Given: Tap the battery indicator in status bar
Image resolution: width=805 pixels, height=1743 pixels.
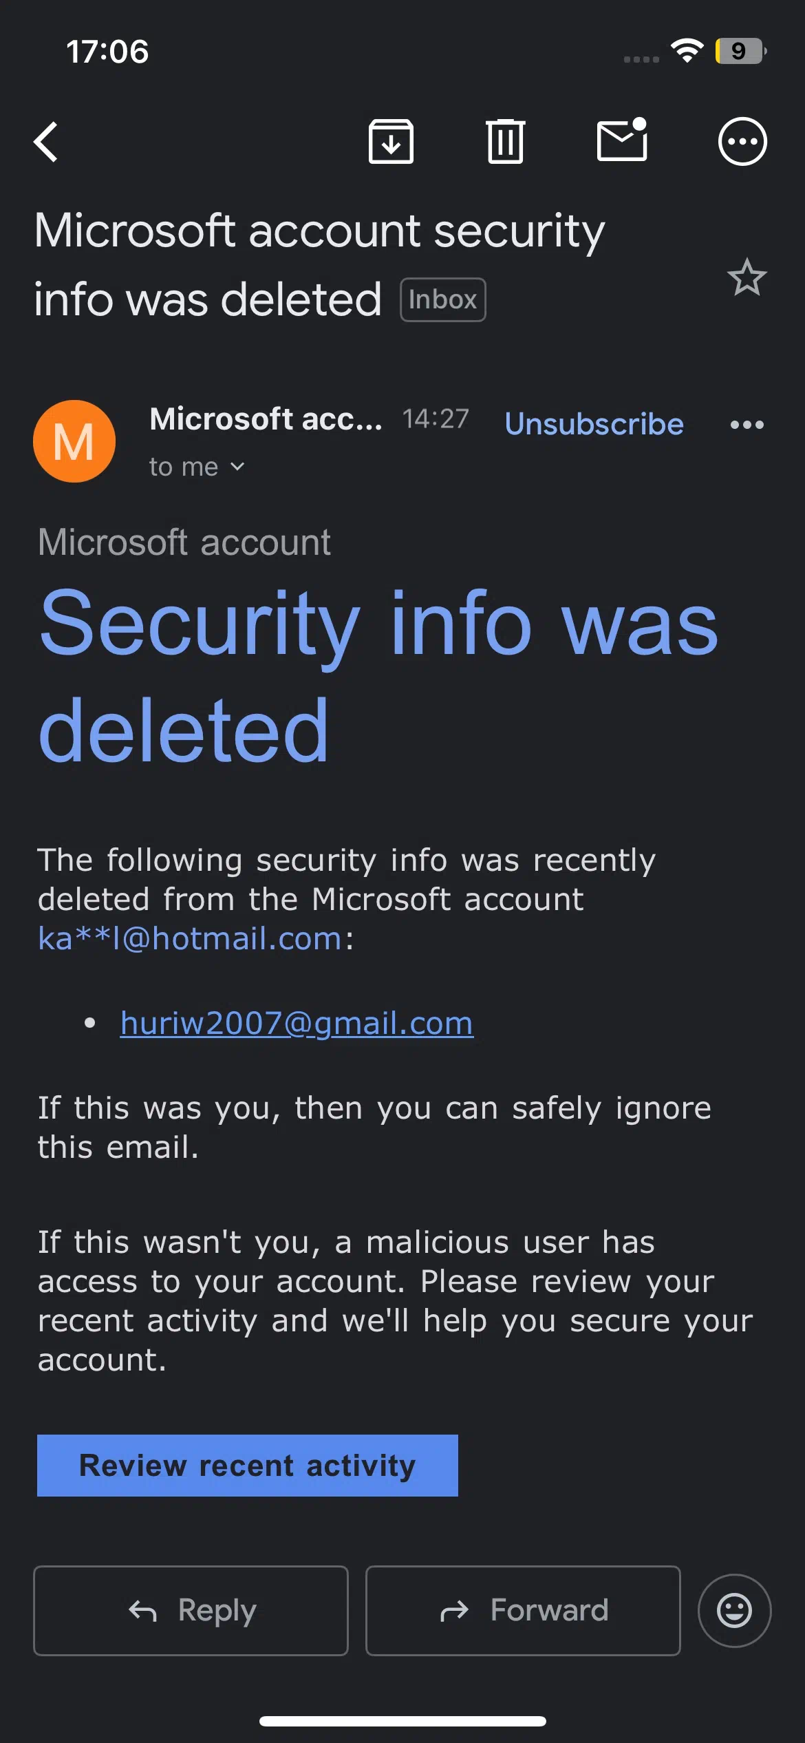Looking at the screenshot, I should coord(741,51).
